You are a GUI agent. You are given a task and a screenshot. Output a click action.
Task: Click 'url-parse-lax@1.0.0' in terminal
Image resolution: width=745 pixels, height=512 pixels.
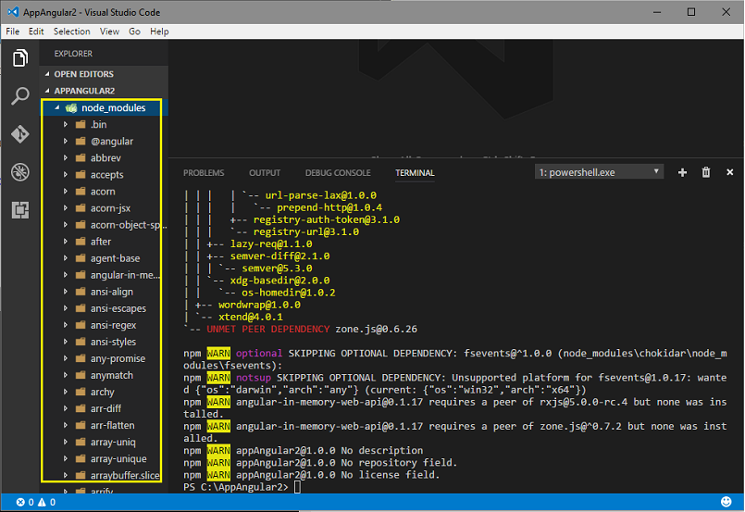point(321,195)
